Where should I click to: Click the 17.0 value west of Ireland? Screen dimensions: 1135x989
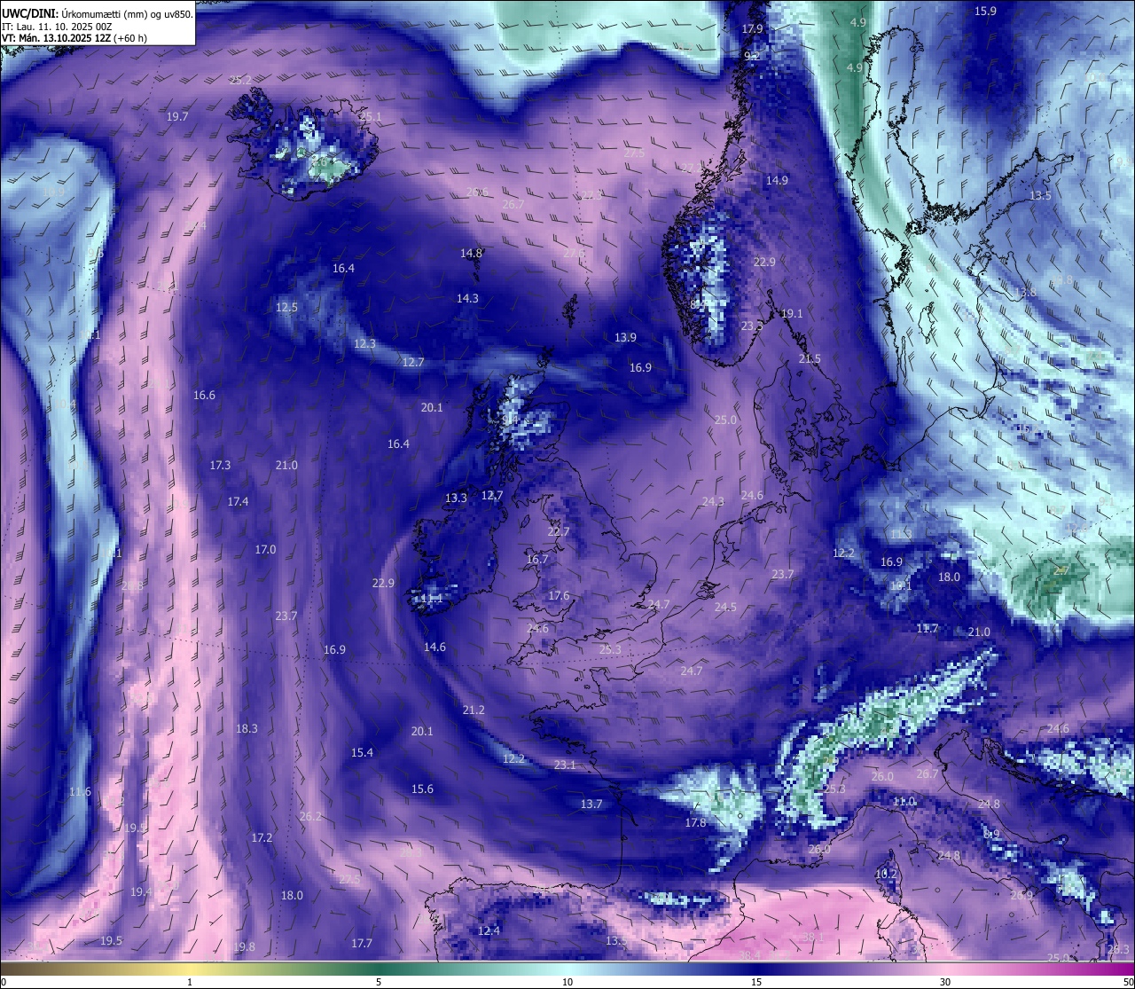[265, 549]
